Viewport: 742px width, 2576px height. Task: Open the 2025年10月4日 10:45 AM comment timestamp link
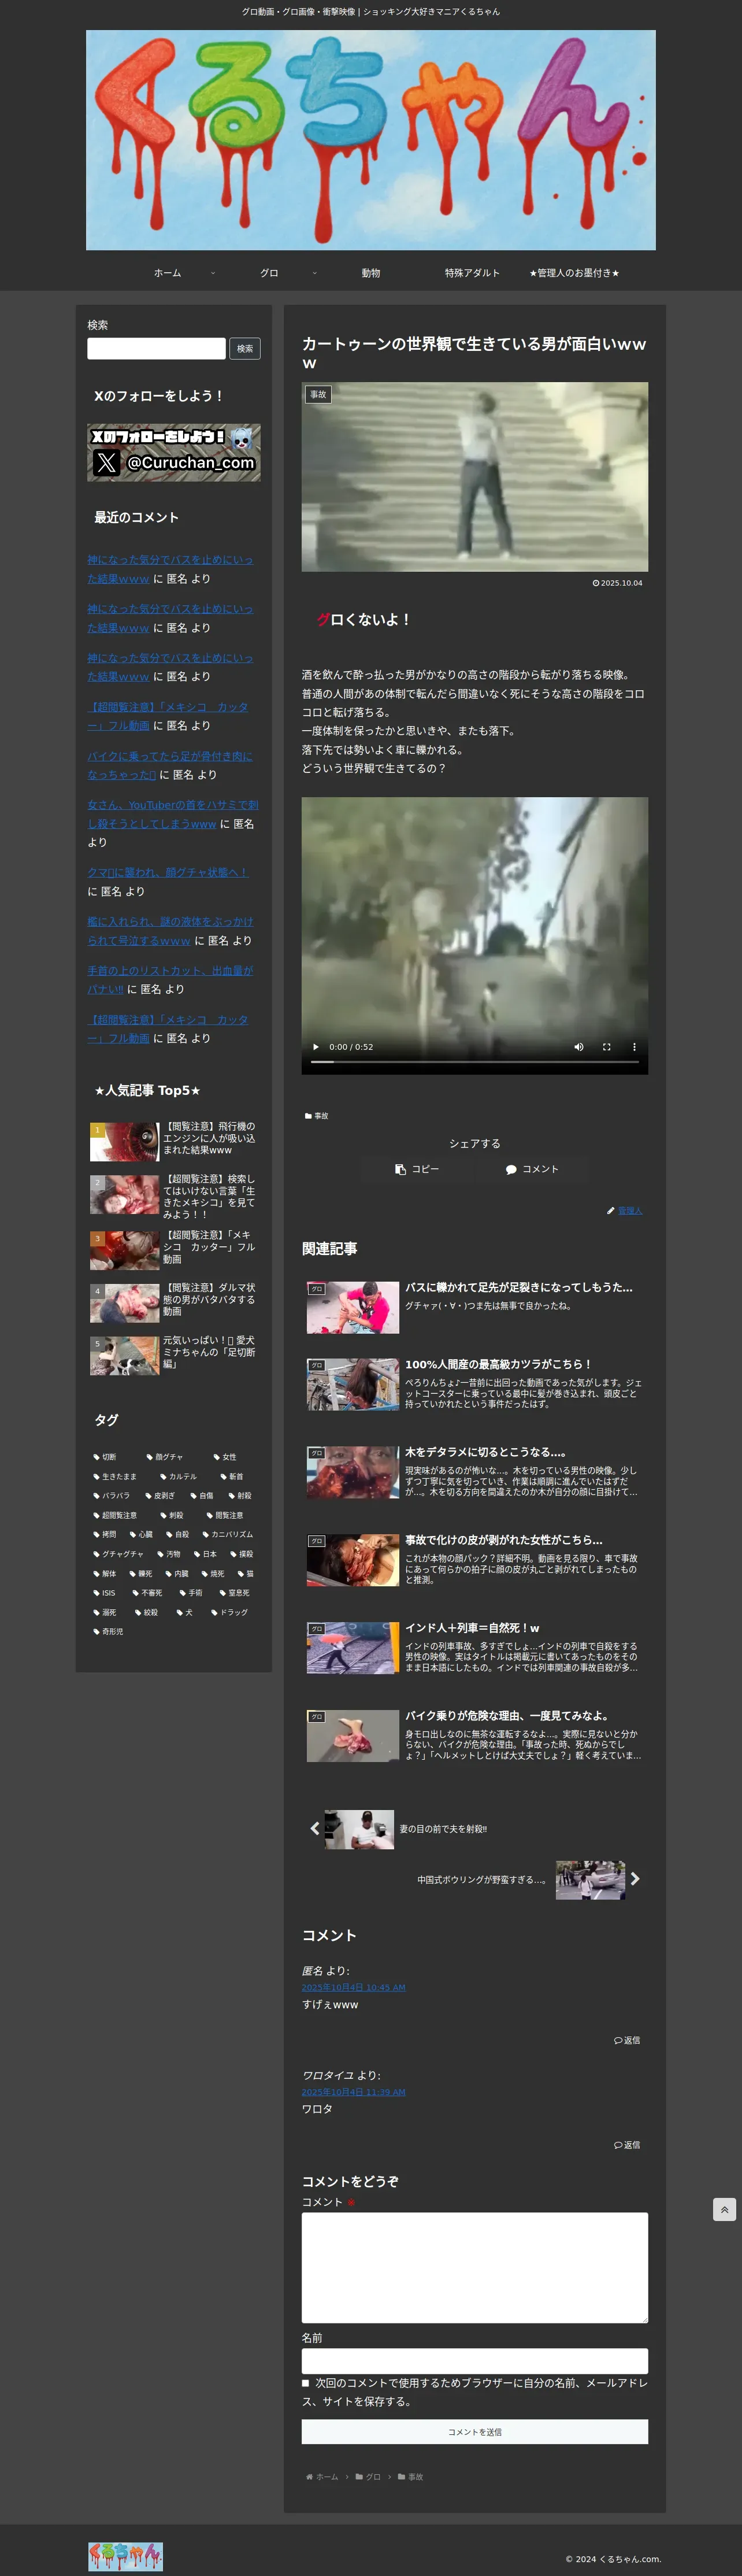354,1987
